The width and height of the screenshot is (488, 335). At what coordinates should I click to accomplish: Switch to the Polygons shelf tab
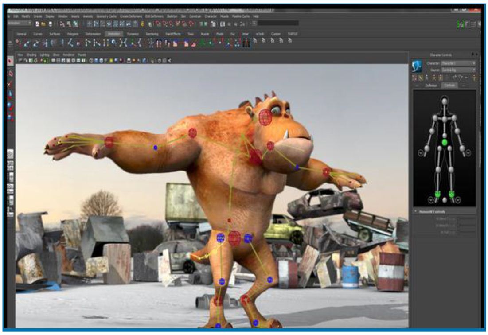70,34
